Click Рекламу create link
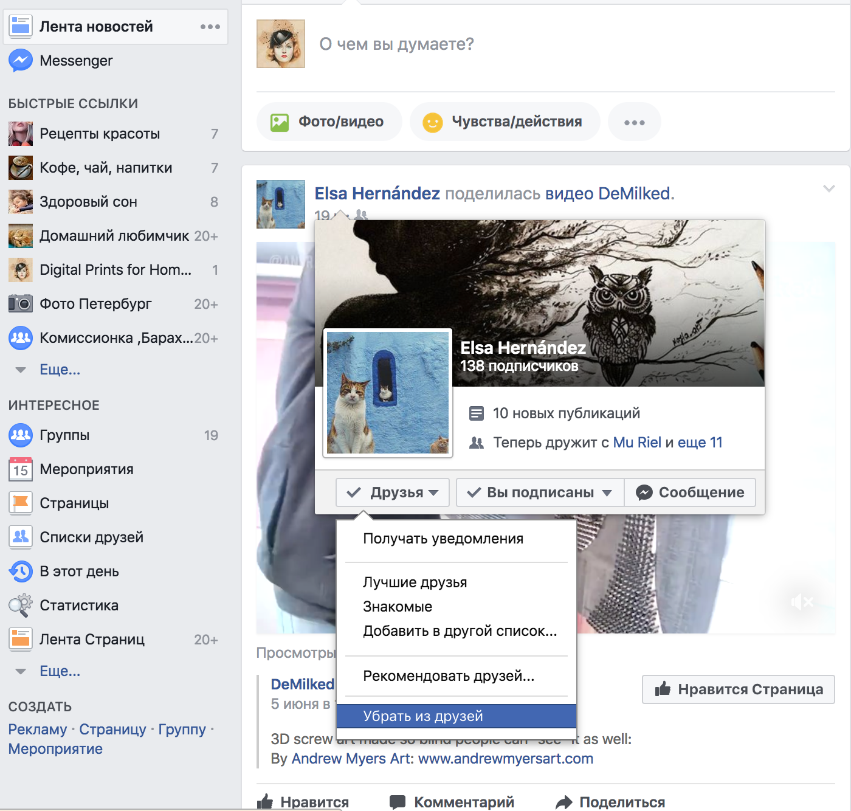This screenshot has width=851, height=811. 38,730
